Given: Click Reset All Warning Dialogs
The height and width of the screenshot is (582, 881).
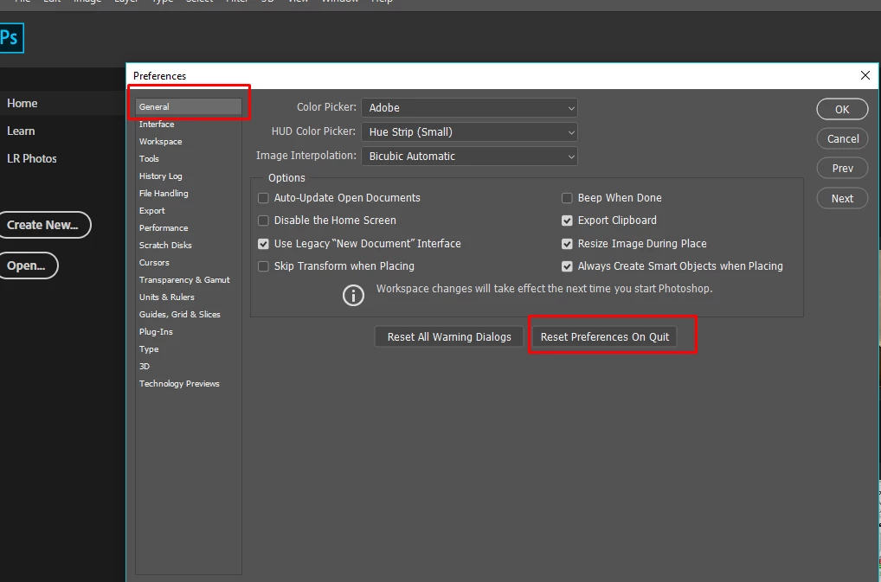Looking at the screenshot, I should coord(449,336).
